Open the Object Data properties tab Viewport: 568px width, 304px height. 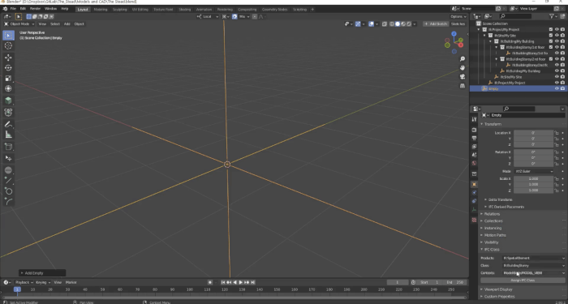coord(474,209)
